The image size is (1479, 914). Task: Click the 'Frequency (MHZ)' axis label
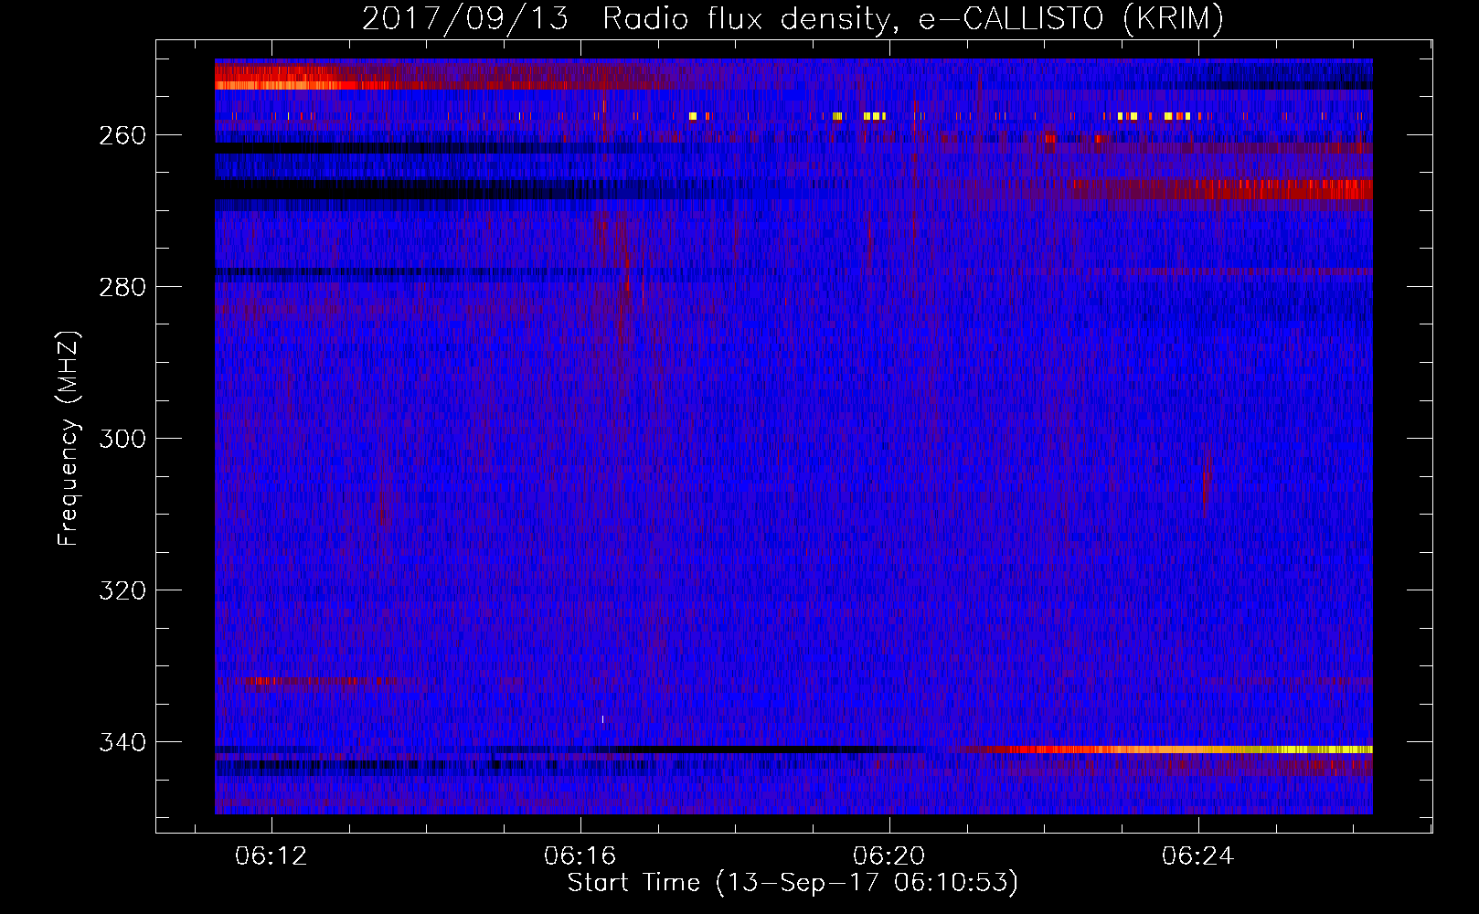tap(69, 438)
